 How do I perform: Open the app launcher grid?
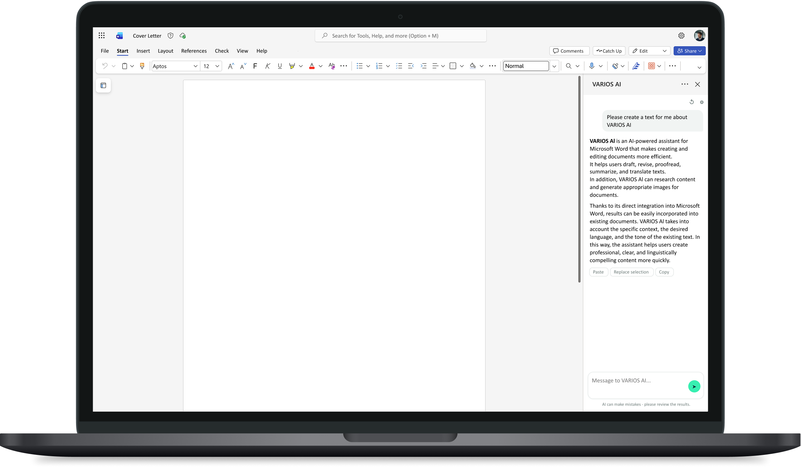[101, 36]
